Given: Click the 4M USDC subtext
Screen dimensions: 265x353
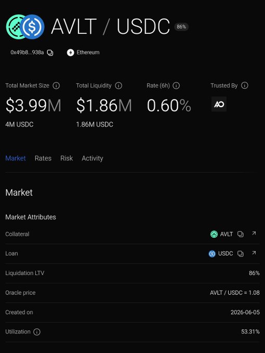Looking at the screenshot, I should pyautogui.click(x=19, y=125).
